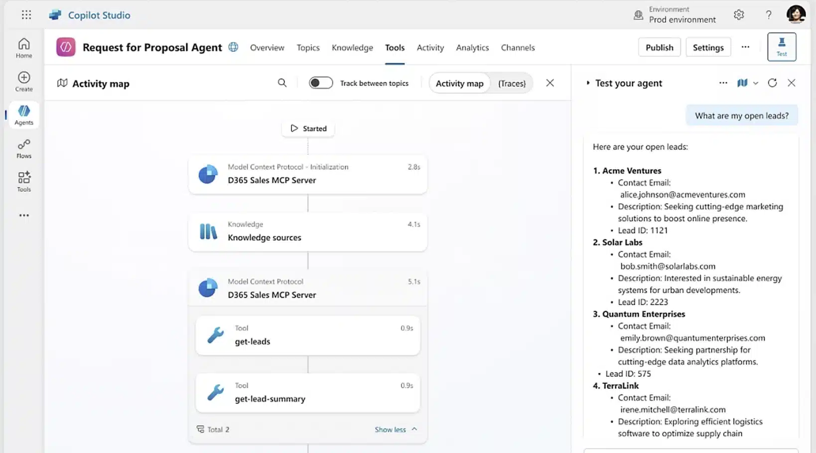Refresh the test conversation
The height and width of the screenshot is (453, 816).
tap(772, 83)
